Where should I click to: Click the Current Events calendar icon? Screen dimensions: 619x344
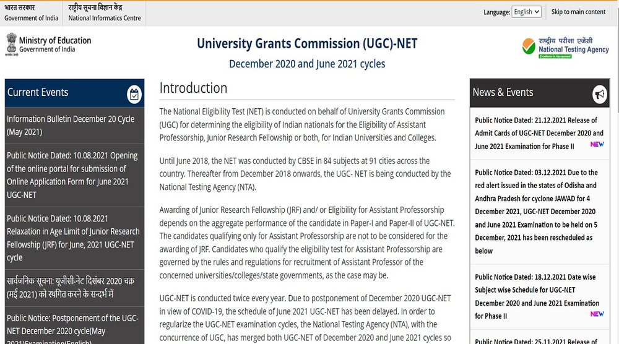tap(134, 95)
